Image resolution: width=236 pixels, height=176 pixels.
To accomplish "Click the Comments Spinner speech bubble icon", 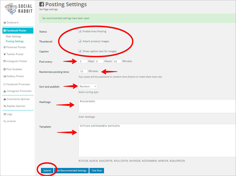I will pyautogui.click(x=5, y=99).
